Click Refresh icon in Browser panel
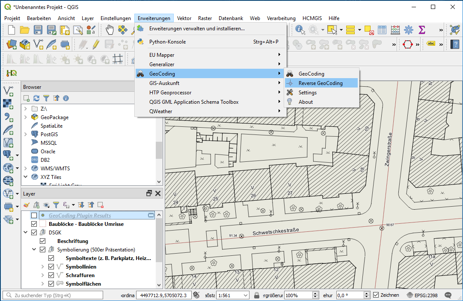The image size is (463, 301). [x=36, y=98]
